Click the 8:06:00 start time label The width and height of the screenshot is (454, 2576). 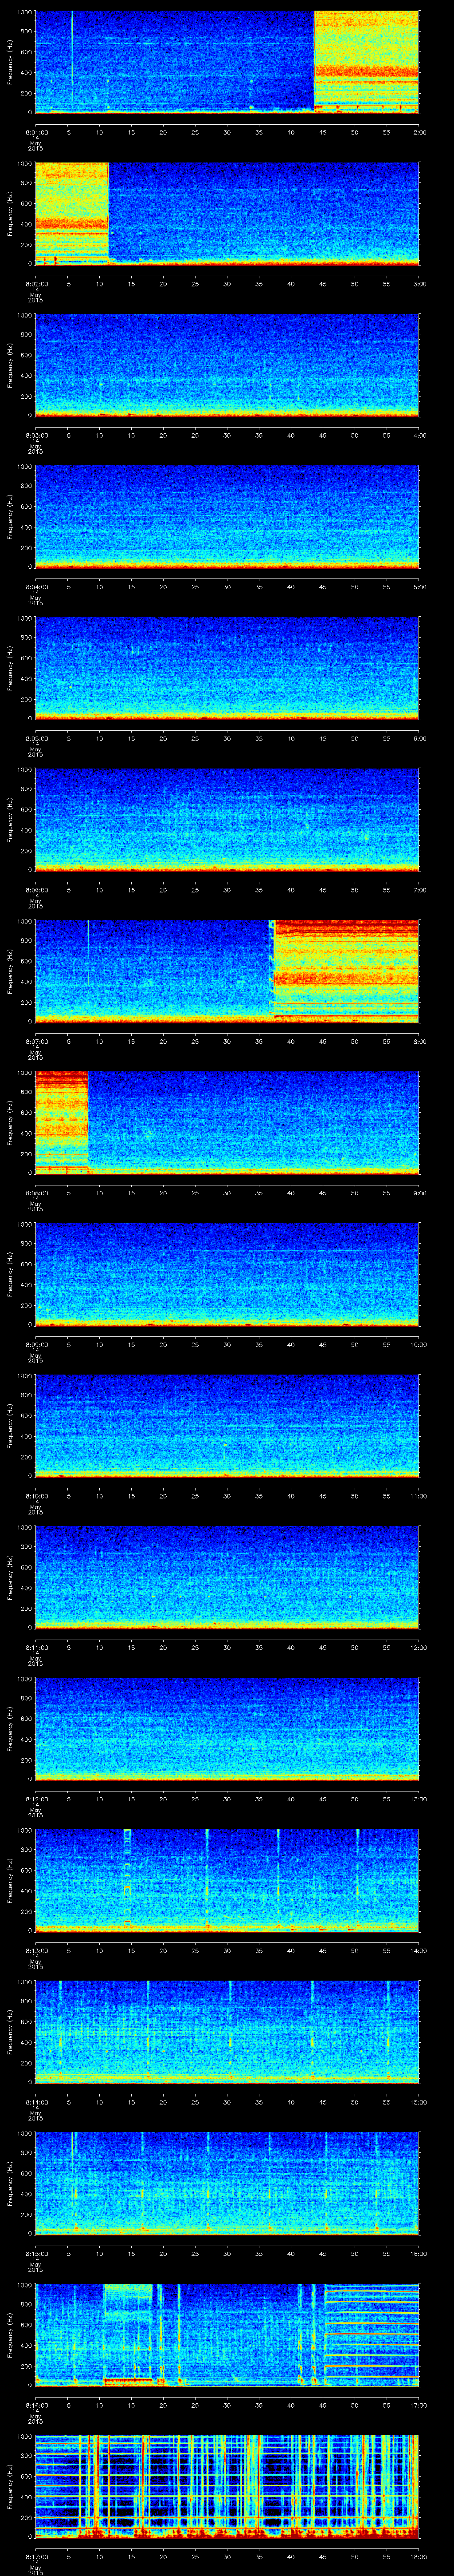click(x=36, y=890)
